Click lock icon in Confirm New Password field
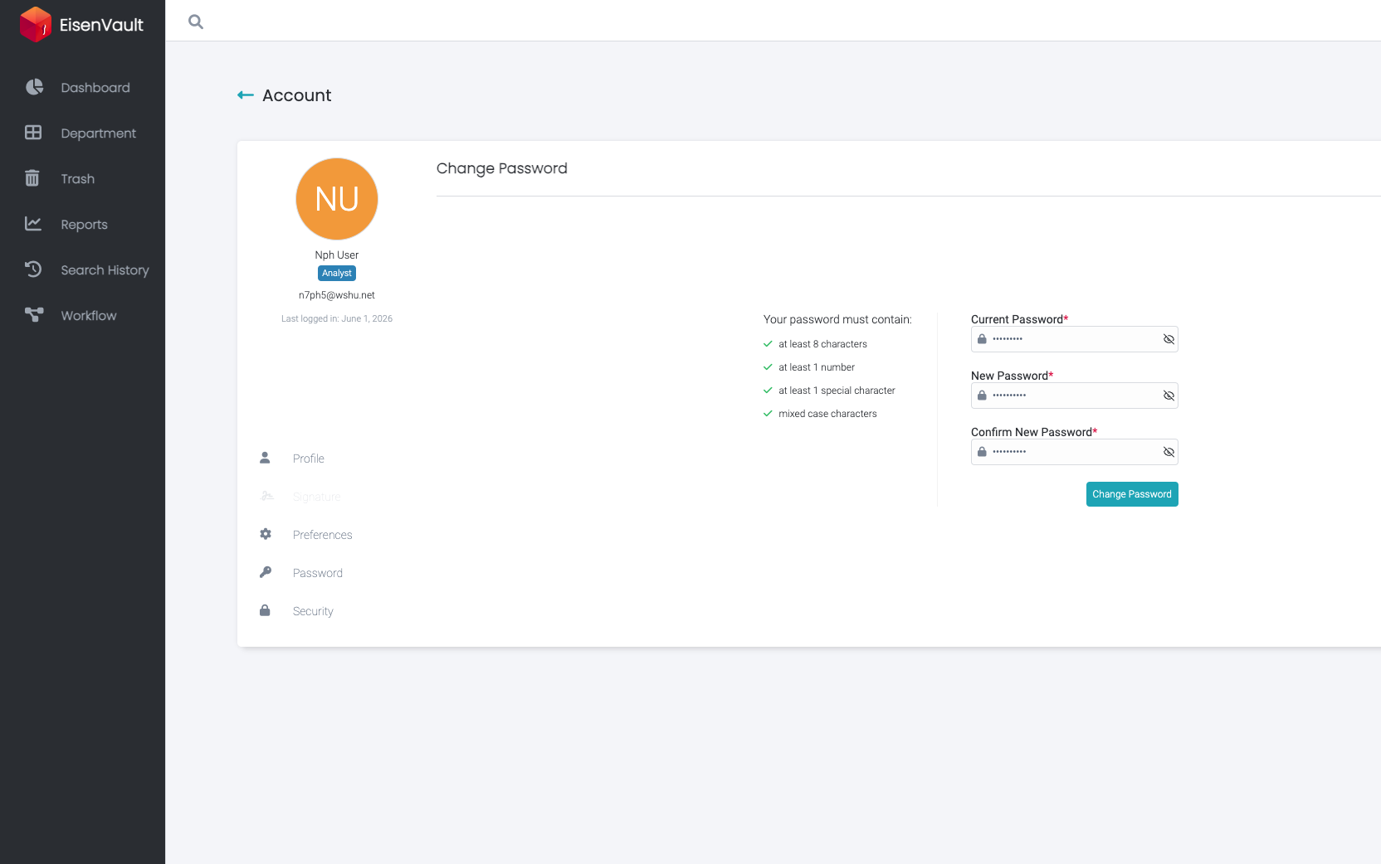The width and height of the screenshot is (1381, 864). tap(982, 452)
